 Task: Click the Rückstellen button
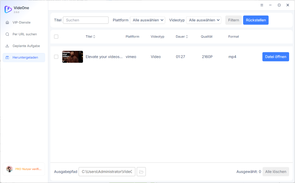[x=256, y=20]
